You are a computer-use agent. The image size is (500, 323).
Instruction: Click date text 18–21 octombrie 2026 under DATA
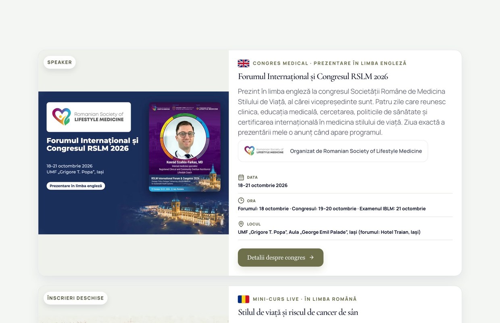(x=263, y=185)
